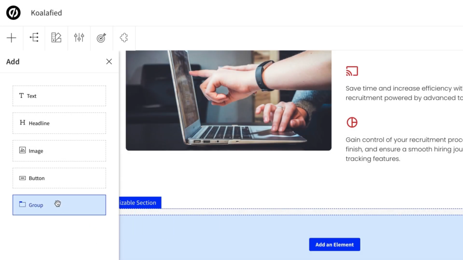
Task: Click the Add panel heading
Action: click(x=13, y=61)
